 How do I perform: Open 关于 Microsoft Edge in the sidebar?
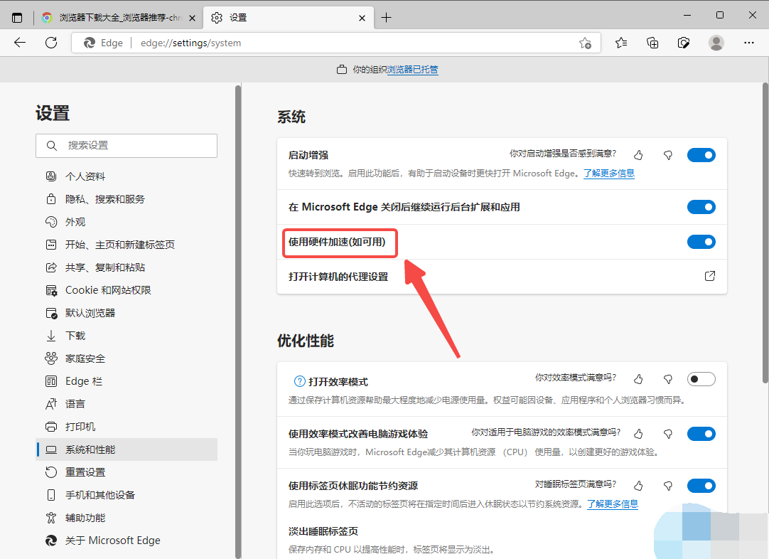coord(112,541)
